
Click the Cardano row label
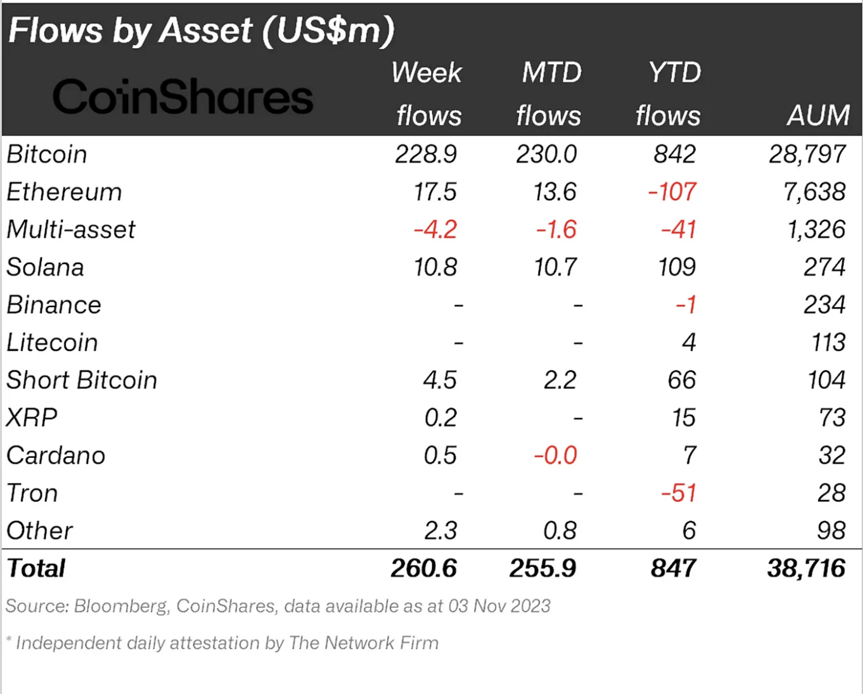tap(56, 455)
